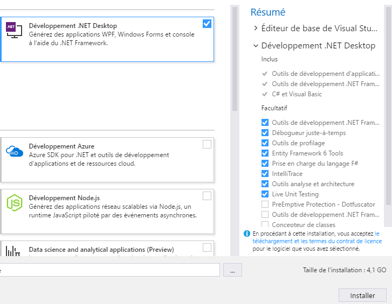Click the license information icon
The height and width of the screenshot is (304, 392).
click(x=247, y=234)
